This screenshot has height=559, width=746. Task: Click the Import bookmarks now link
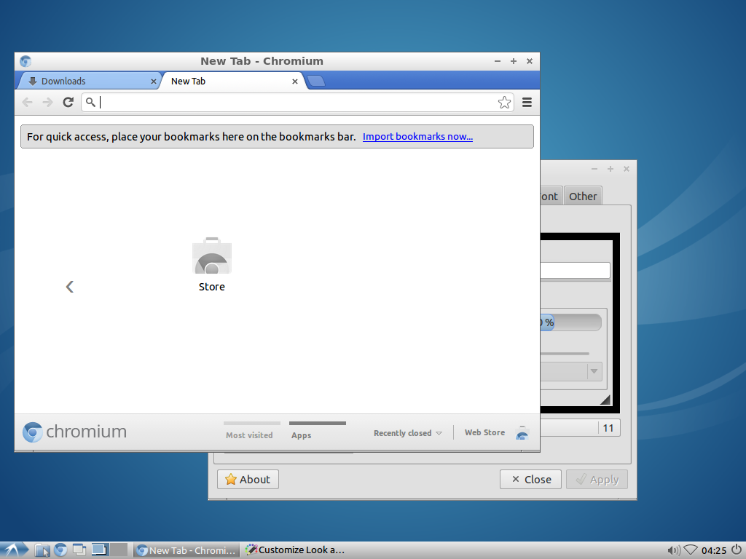[417, 136]
